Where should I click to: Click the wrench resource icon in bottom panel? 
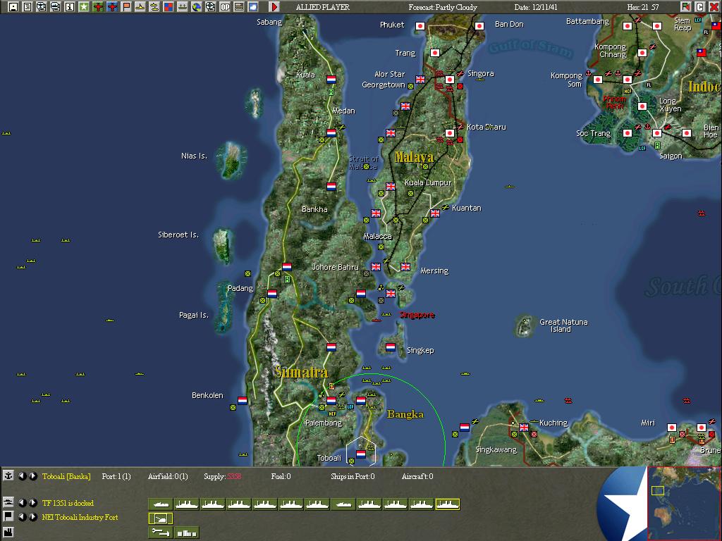(160, 533)
